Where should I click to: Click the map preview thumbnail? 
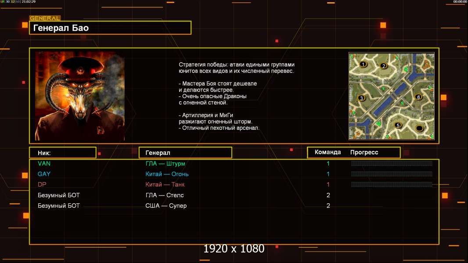(392, 96)
